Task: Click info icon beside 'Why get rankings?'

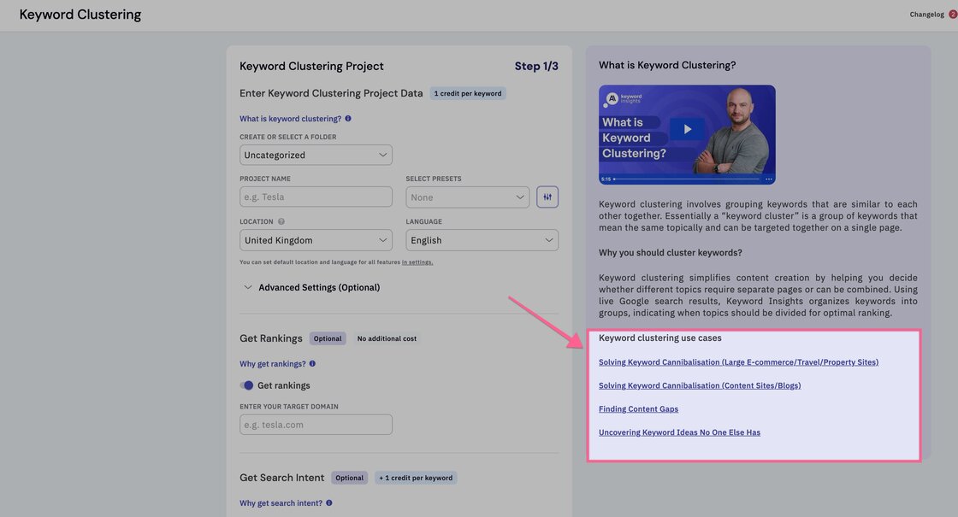Action: (x=312, y=364)
